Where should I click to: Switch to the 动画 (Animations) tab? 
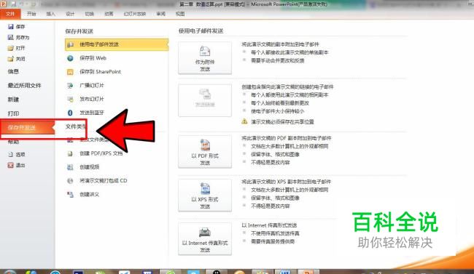[109, 14]
